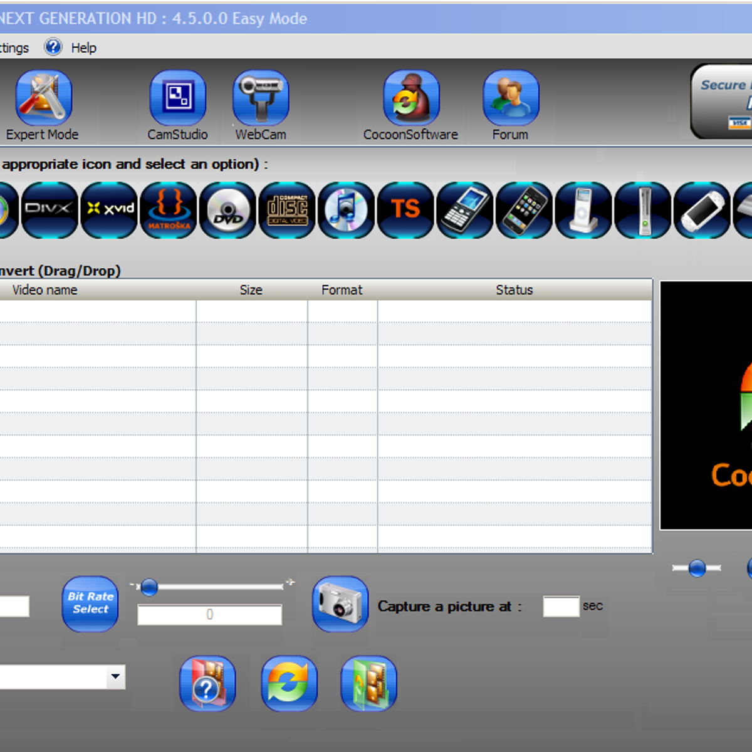Click the camera capture picture button

tap(340, 603)
